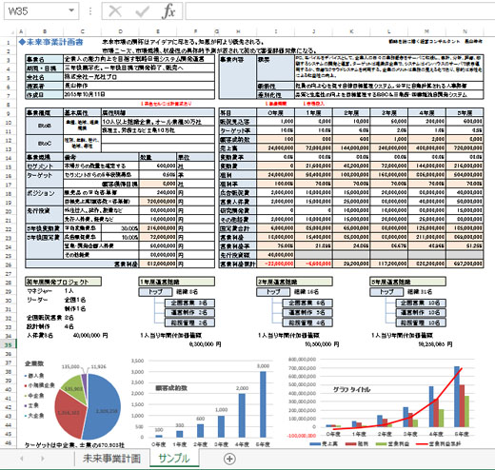The height and width of the screenshot is (470, 495).
Task: Click the next sheet navigation arrow
Action: click(x=42, y=459)
